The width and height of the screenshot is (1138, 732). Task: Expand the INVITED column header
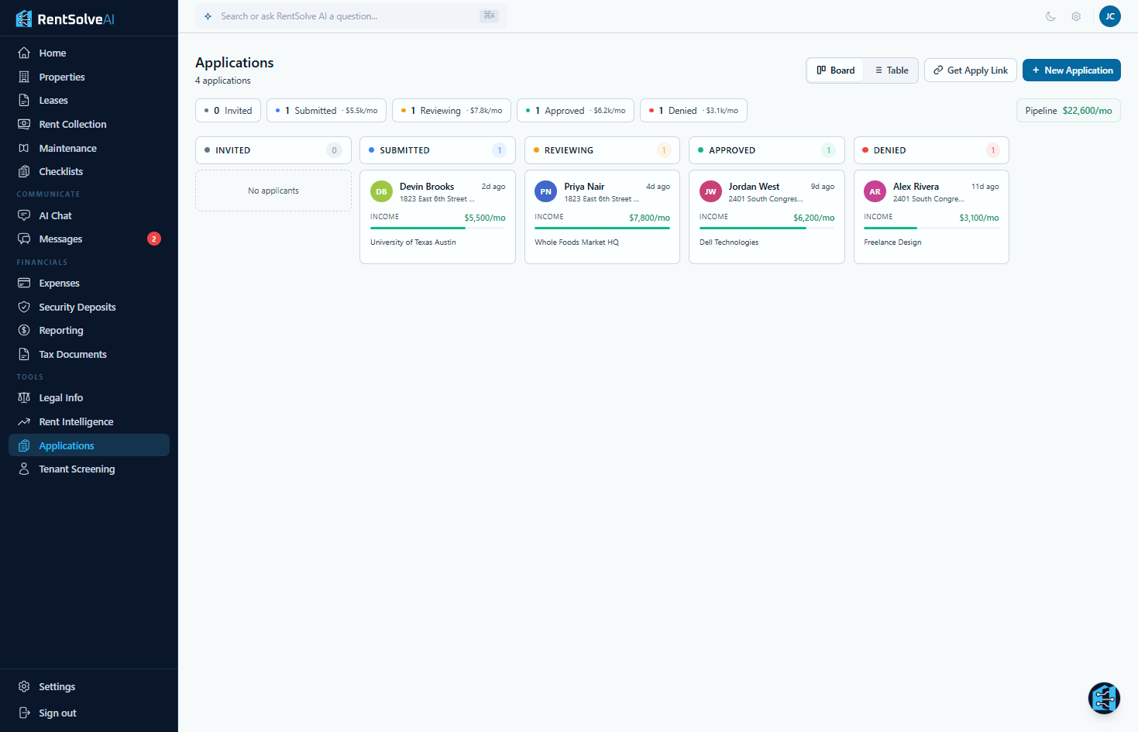273,149
